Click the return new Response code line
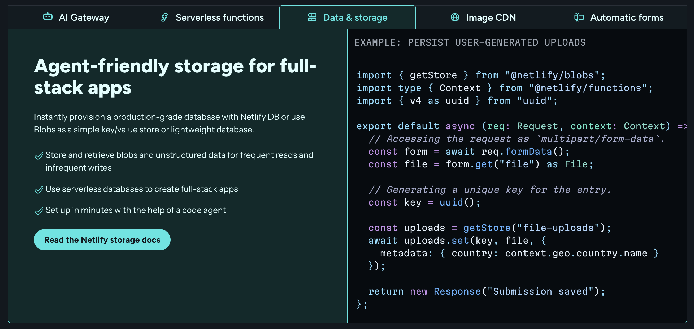 486,291
